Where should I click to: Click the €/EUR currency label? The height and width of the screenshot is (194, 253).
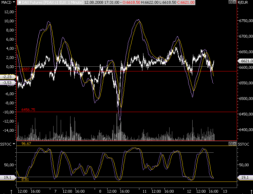pyautogui.click(x=243, y=3)
